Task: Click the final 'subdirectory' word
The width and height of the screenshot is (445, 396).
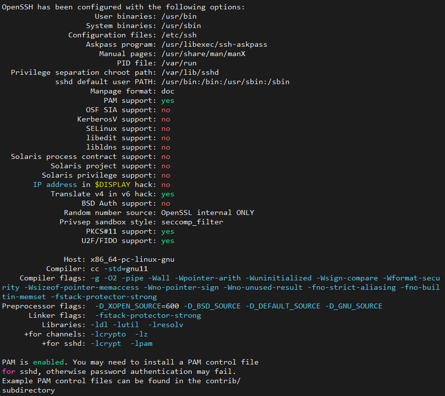Action: point(29,390)
